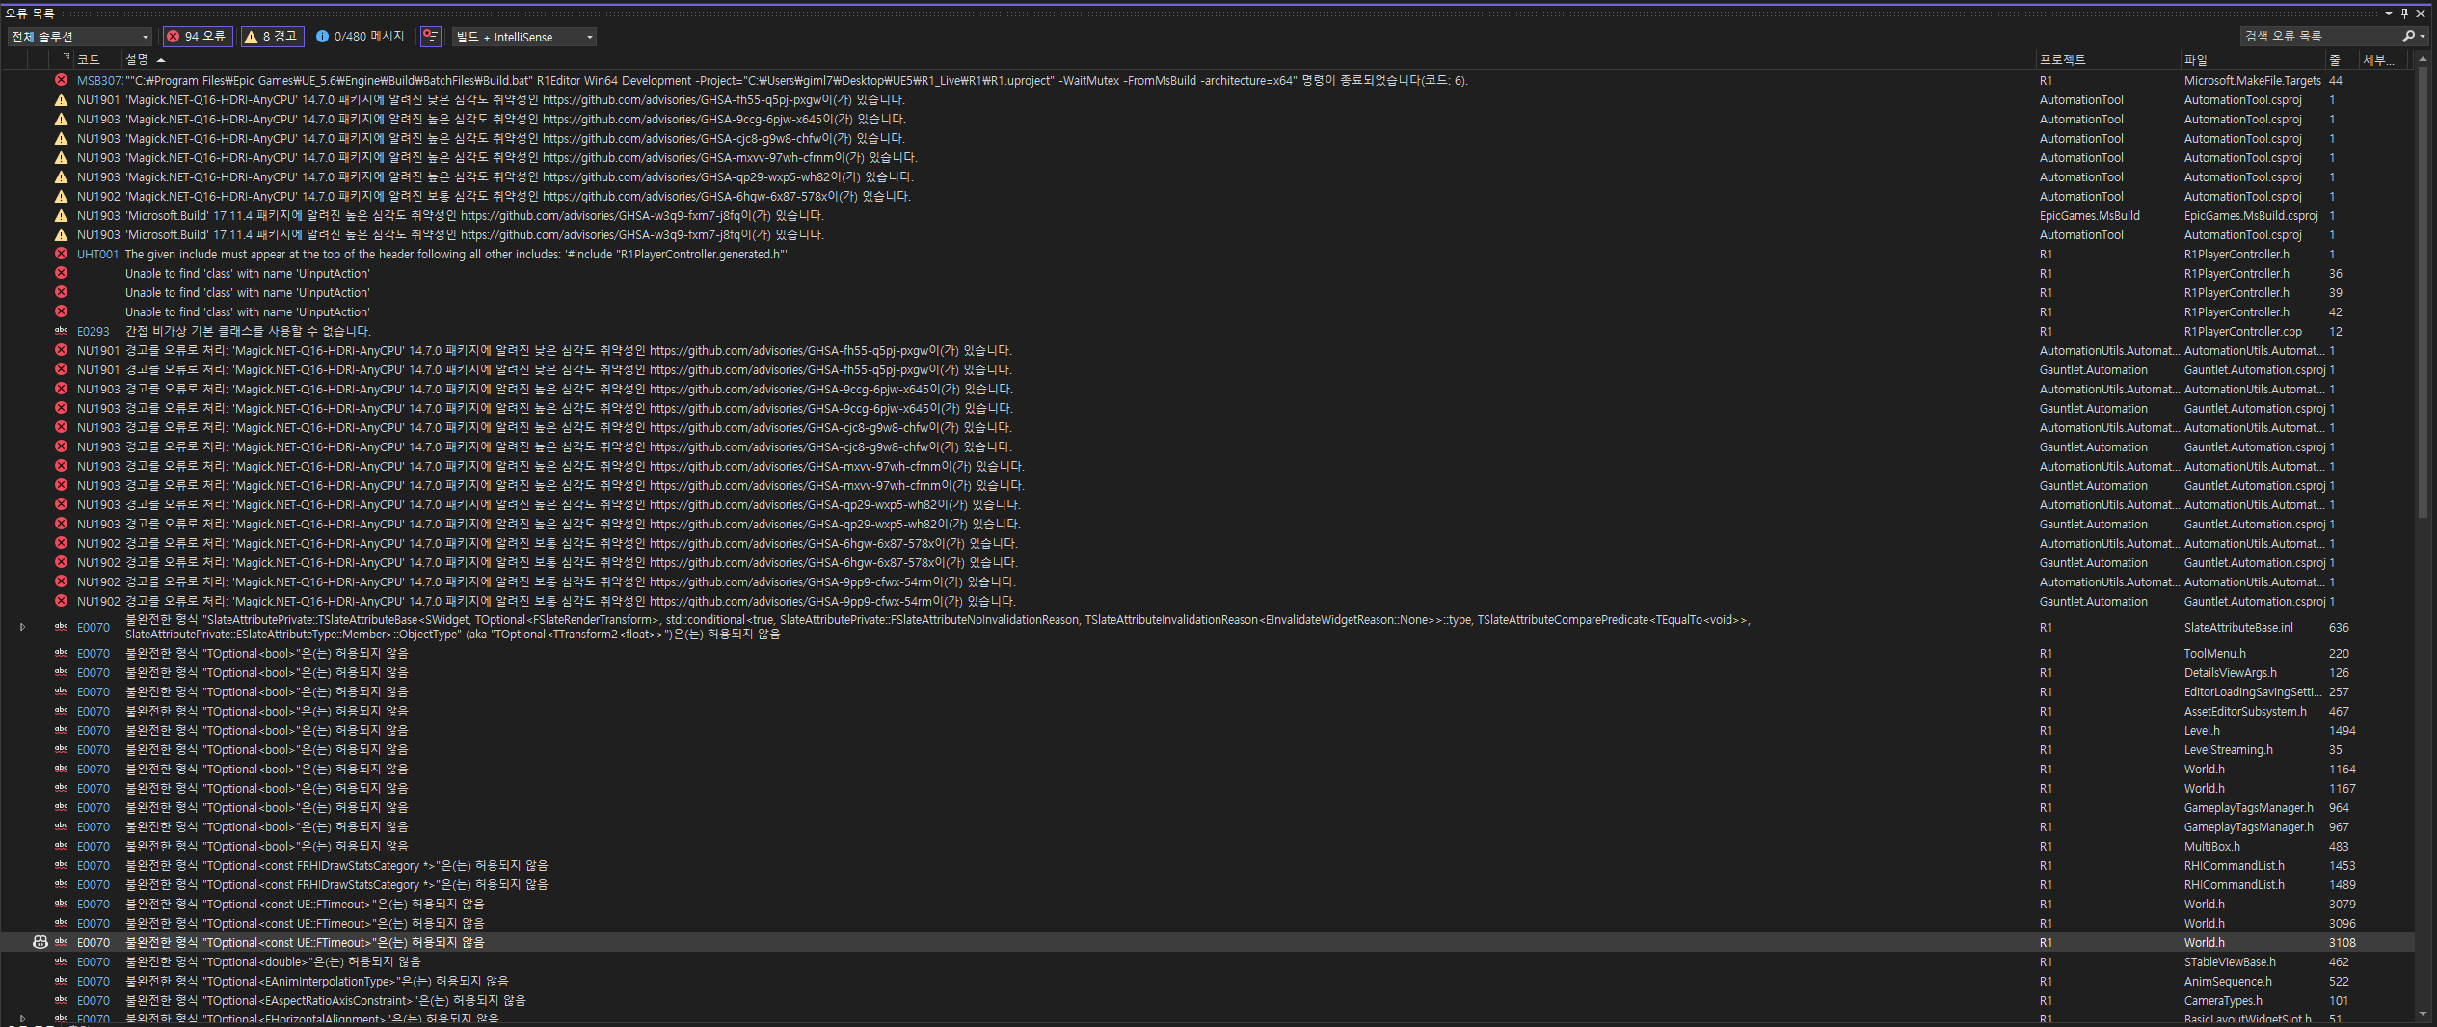Select the 'EpicGames.MsBuild.csproj' file cell
2437x1027 pixels.
[x=2251, y=216]
